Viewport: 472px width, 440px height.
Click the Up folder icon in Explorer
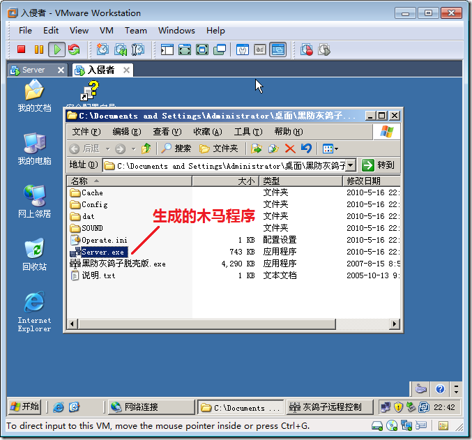coord(146,148)
